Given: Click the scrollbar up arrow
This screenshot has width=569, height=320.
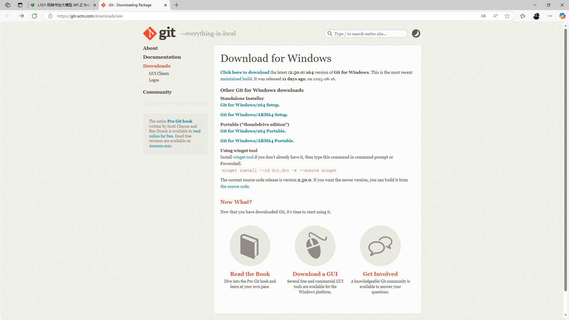Looking at the screenshot, I should coord(565,25).
